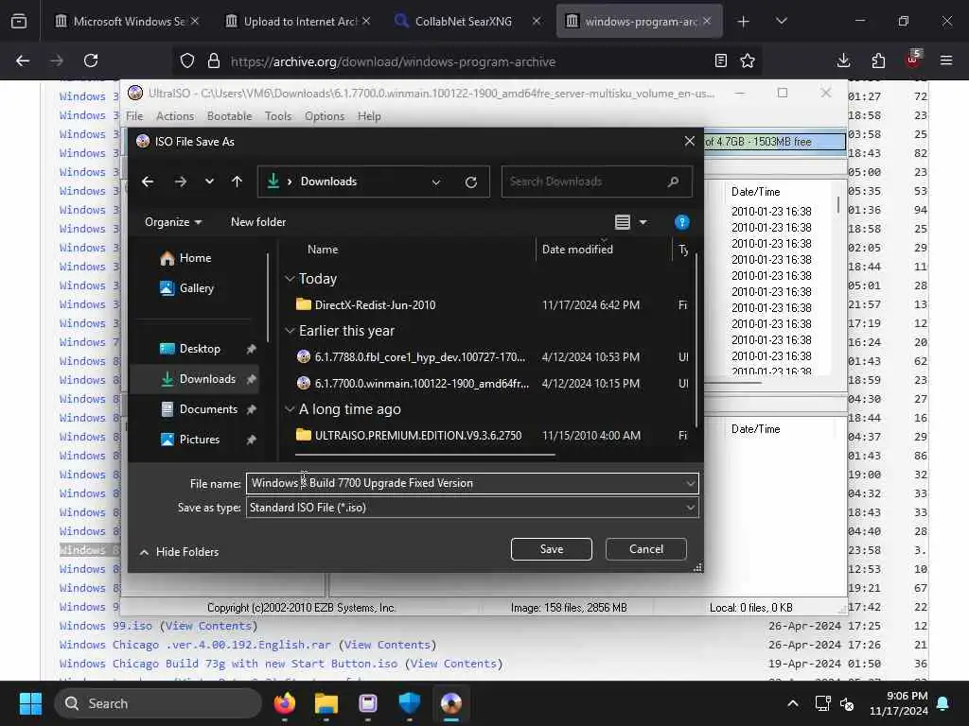Open Firefox extensions icon

pos(878,60)
